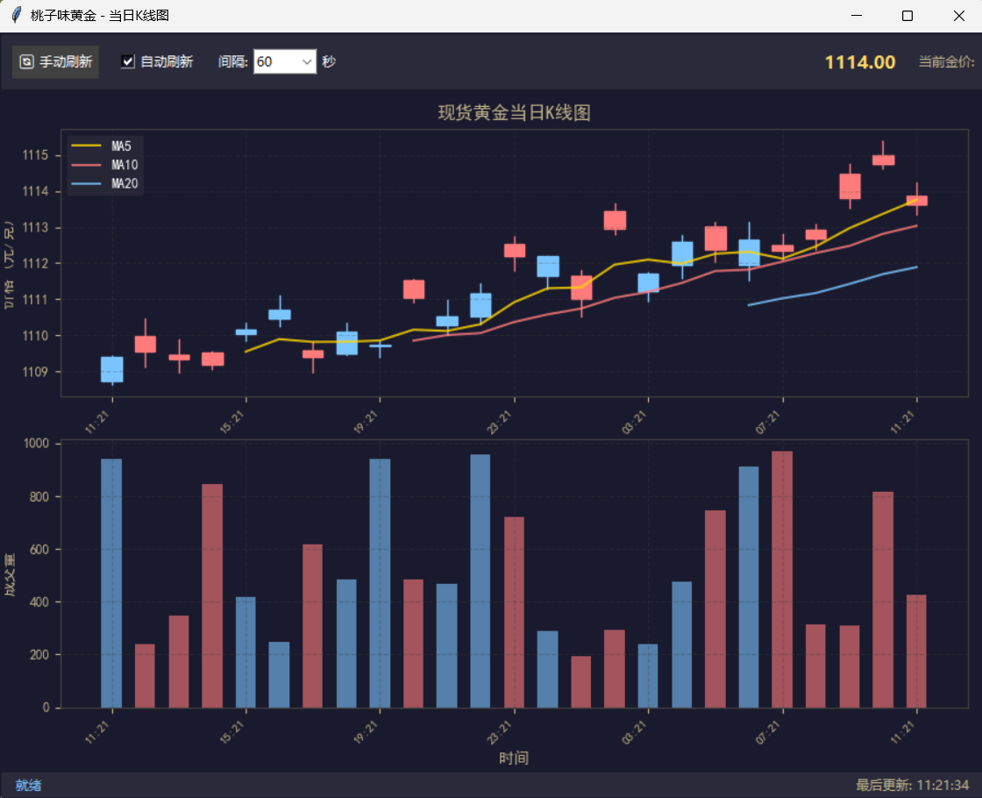This screenshot has height=798, width=982.
Task: Close the 桃子味黄金 window
Action: [x=957, y=16]
